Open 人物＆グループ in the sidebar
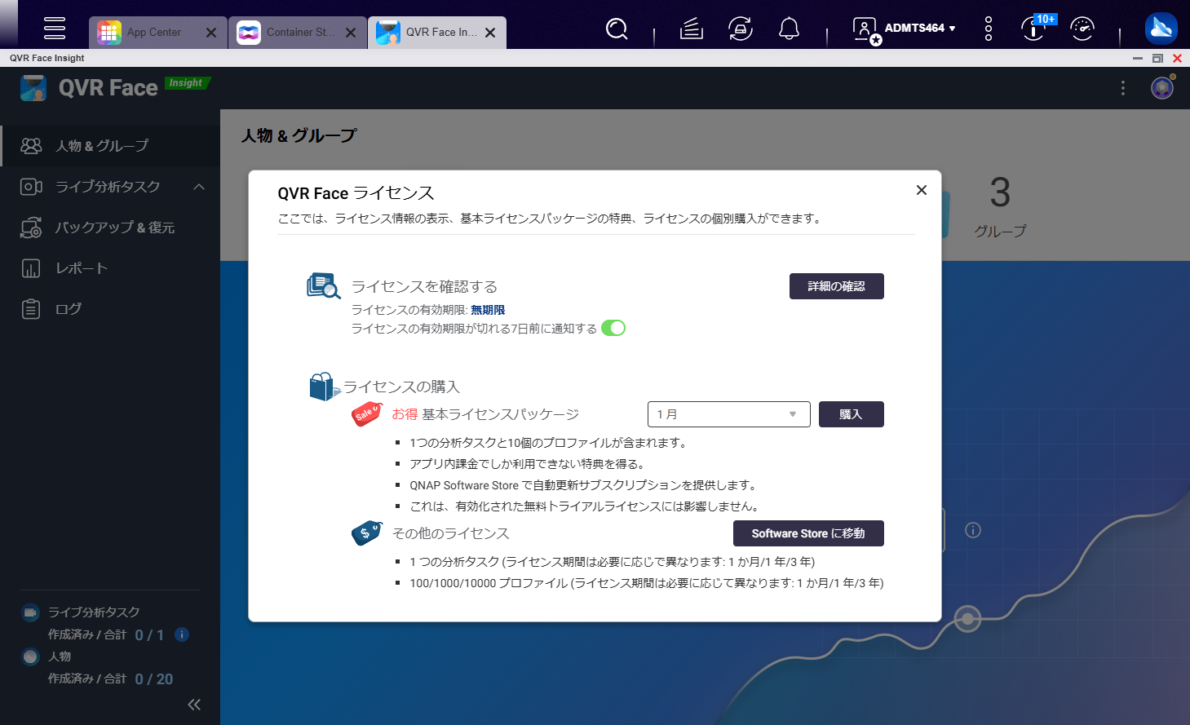1190x725 pixels. [x=110, y=145]
